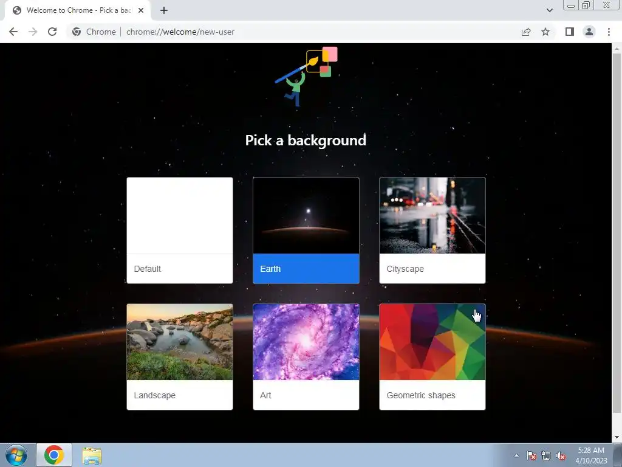Image resolution: width=622 pixels, height=467 pixels.
Task: Close the Welcome to Chrome tab
Action: pyautogui.click(x=141, y=10)
